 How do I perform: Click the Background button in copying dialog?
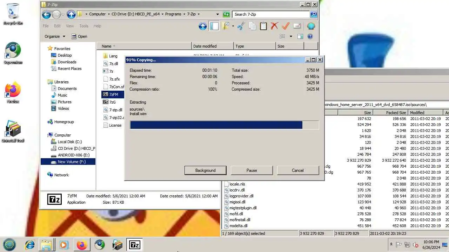205,170
